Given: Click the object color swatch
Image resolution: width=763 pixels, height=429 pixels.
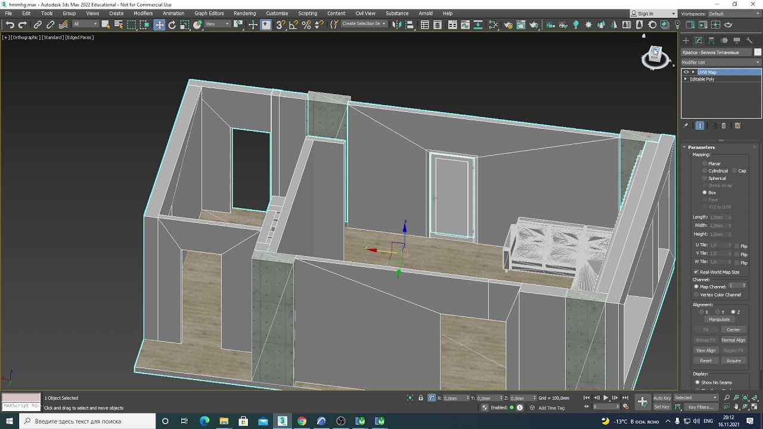Looking at the screenshot, I should click(x=758, y=52).
